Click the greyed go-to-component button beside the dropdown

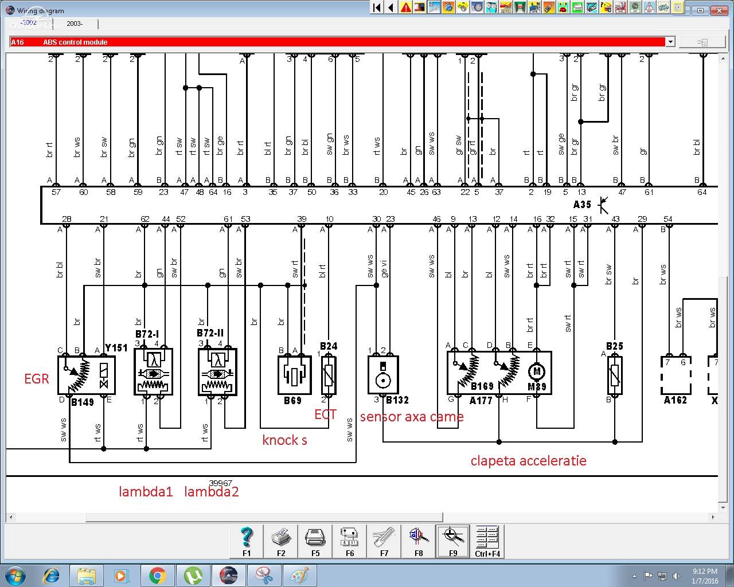tap(702, 42)
